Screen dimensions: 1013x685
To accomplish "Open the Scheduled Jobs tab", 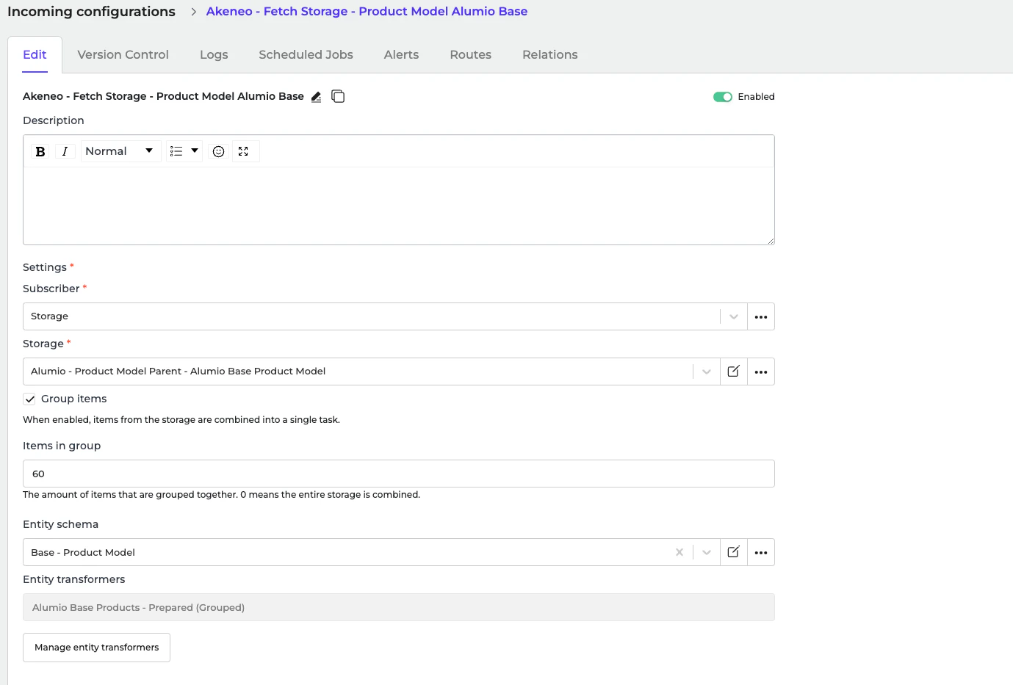I will tap(306, 54).
